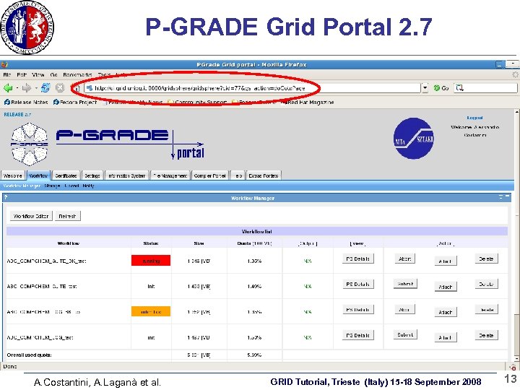The width and height of the screenshot is (520, 390).
Task: Click the orange submitted status cell
Action: 151,311
